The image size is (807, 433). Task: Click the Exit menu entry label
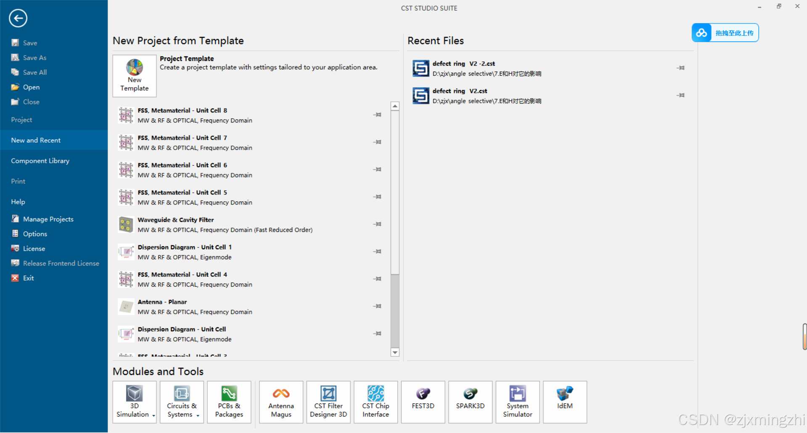tap(29, 278)
